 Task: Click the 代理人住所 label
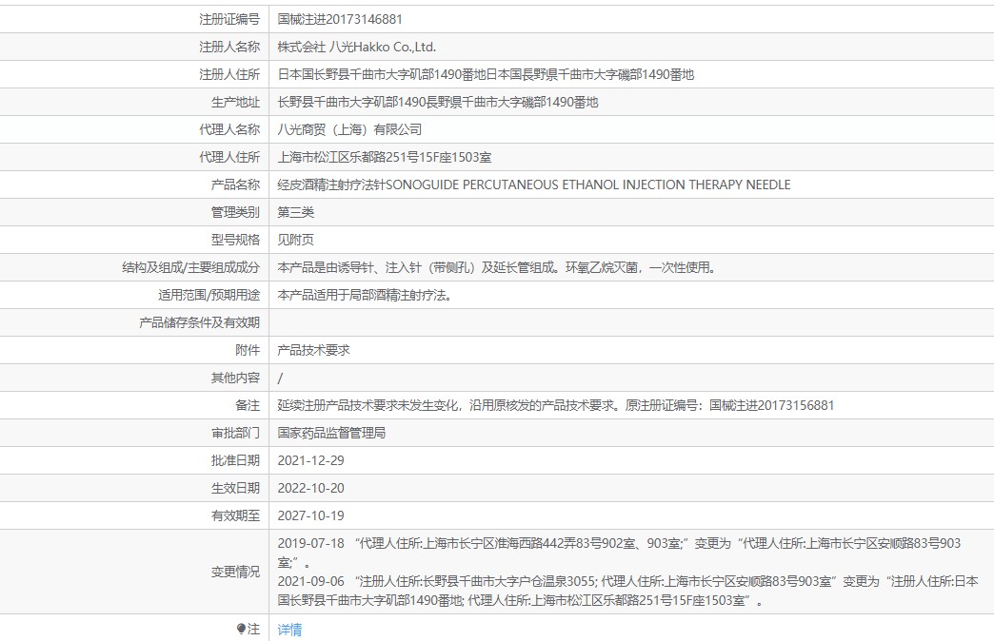229,157
